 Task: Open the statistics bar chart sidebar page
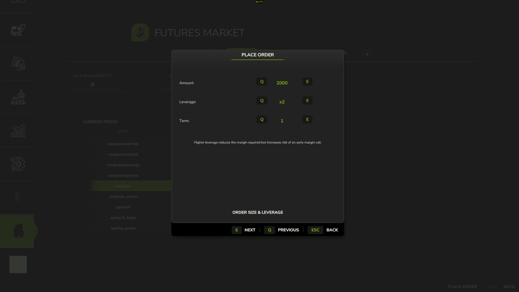(18, 131)
